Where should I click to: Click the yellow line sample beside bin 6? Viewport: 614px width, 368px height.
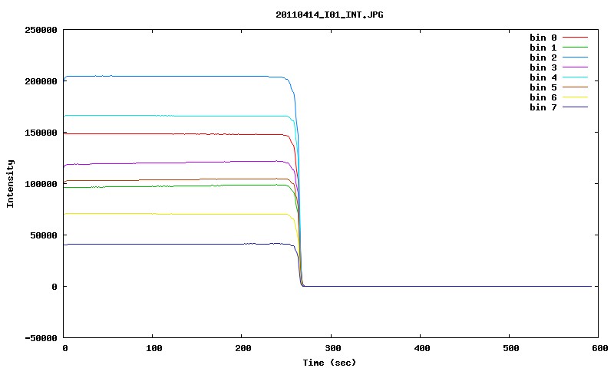click(x=575, y=97)
